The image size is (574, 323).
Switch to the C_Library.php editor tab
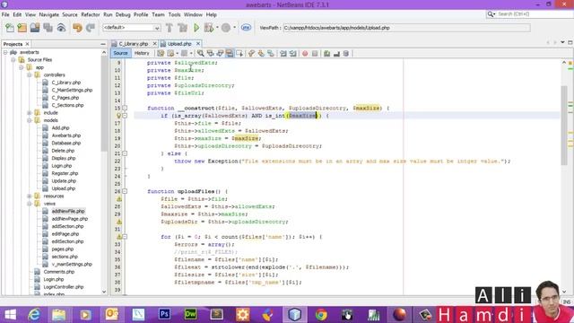pos(134,44)
